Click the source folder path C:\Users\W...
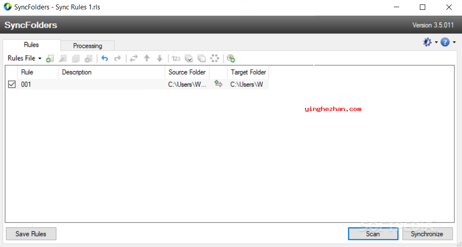This screenshot has width=462, height=247. [187, 85]
